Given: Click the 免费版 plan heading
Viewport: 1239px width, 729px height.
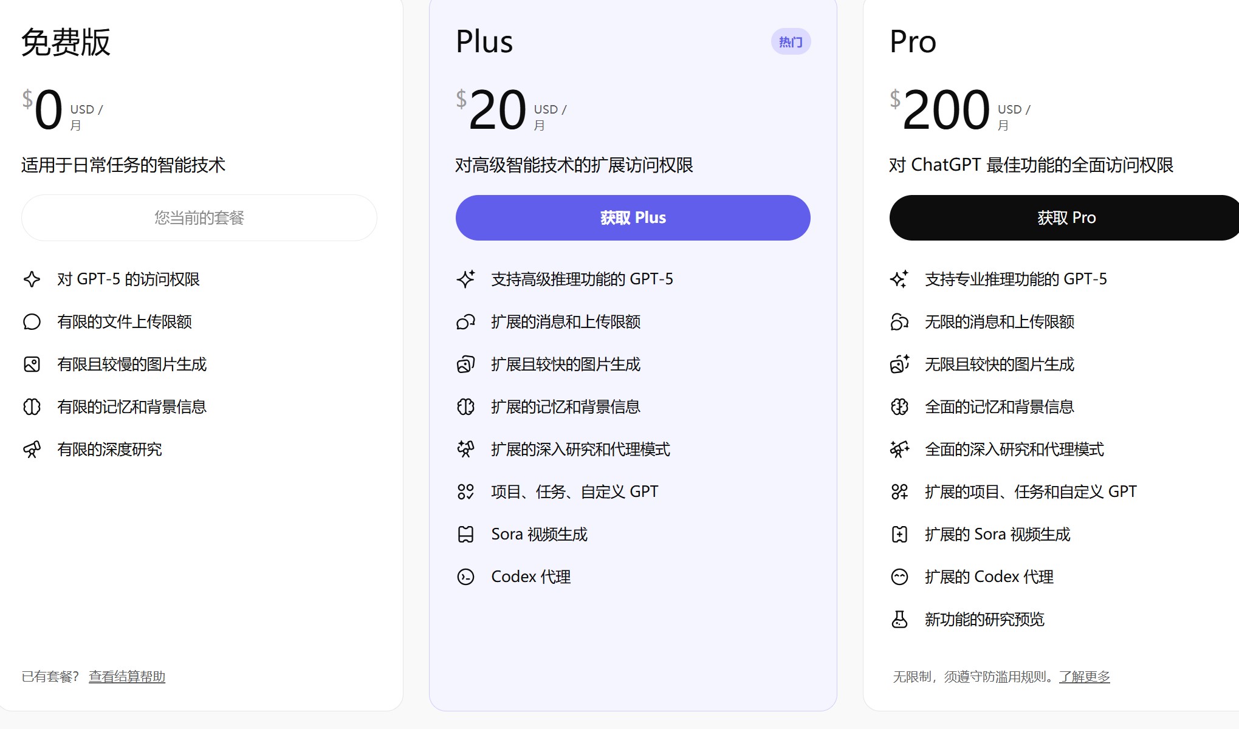Looking at the screenshot, I should pyautogui.click(x=66, y=42).
